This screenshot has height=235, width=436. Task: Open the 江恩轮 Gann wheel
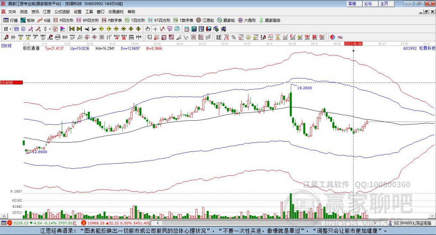tap(205, 20)
